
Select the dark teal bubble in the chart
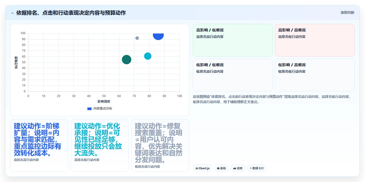pyautogui.click(x=127, y=59)
